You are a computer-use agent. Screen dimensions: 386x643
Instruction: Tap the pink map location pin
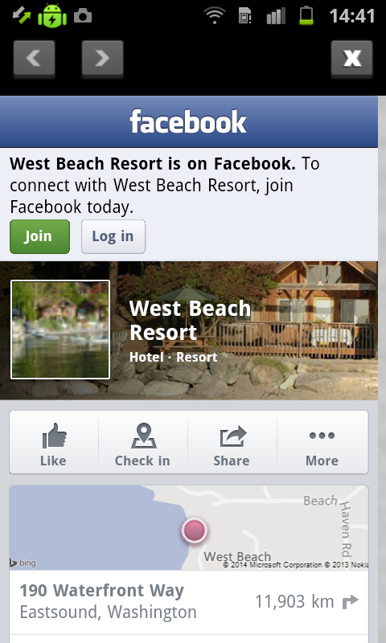click(194, 530)
